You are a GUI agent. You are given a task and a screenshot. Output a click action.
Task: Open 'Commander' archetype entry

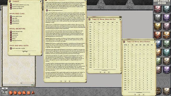[15, 35]
